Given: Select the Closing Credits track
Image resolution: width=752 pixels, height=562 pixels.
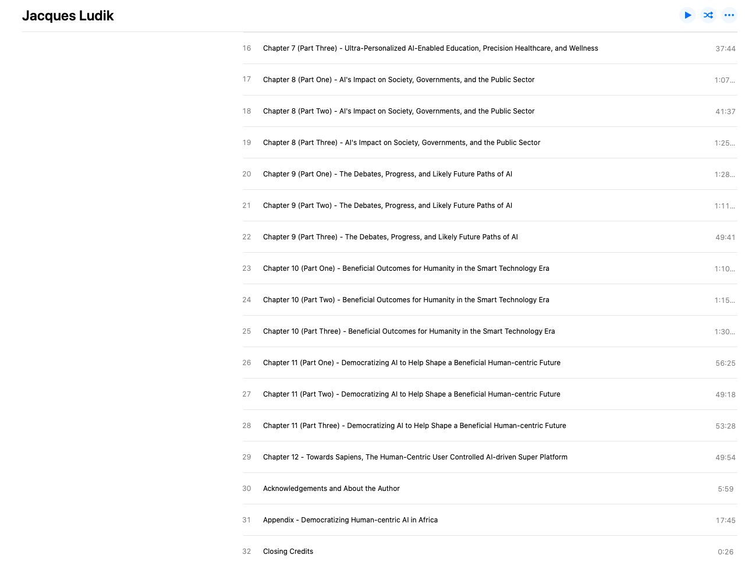Looking at the screenshot, I should pyautogui.click(x=490, y=549).
